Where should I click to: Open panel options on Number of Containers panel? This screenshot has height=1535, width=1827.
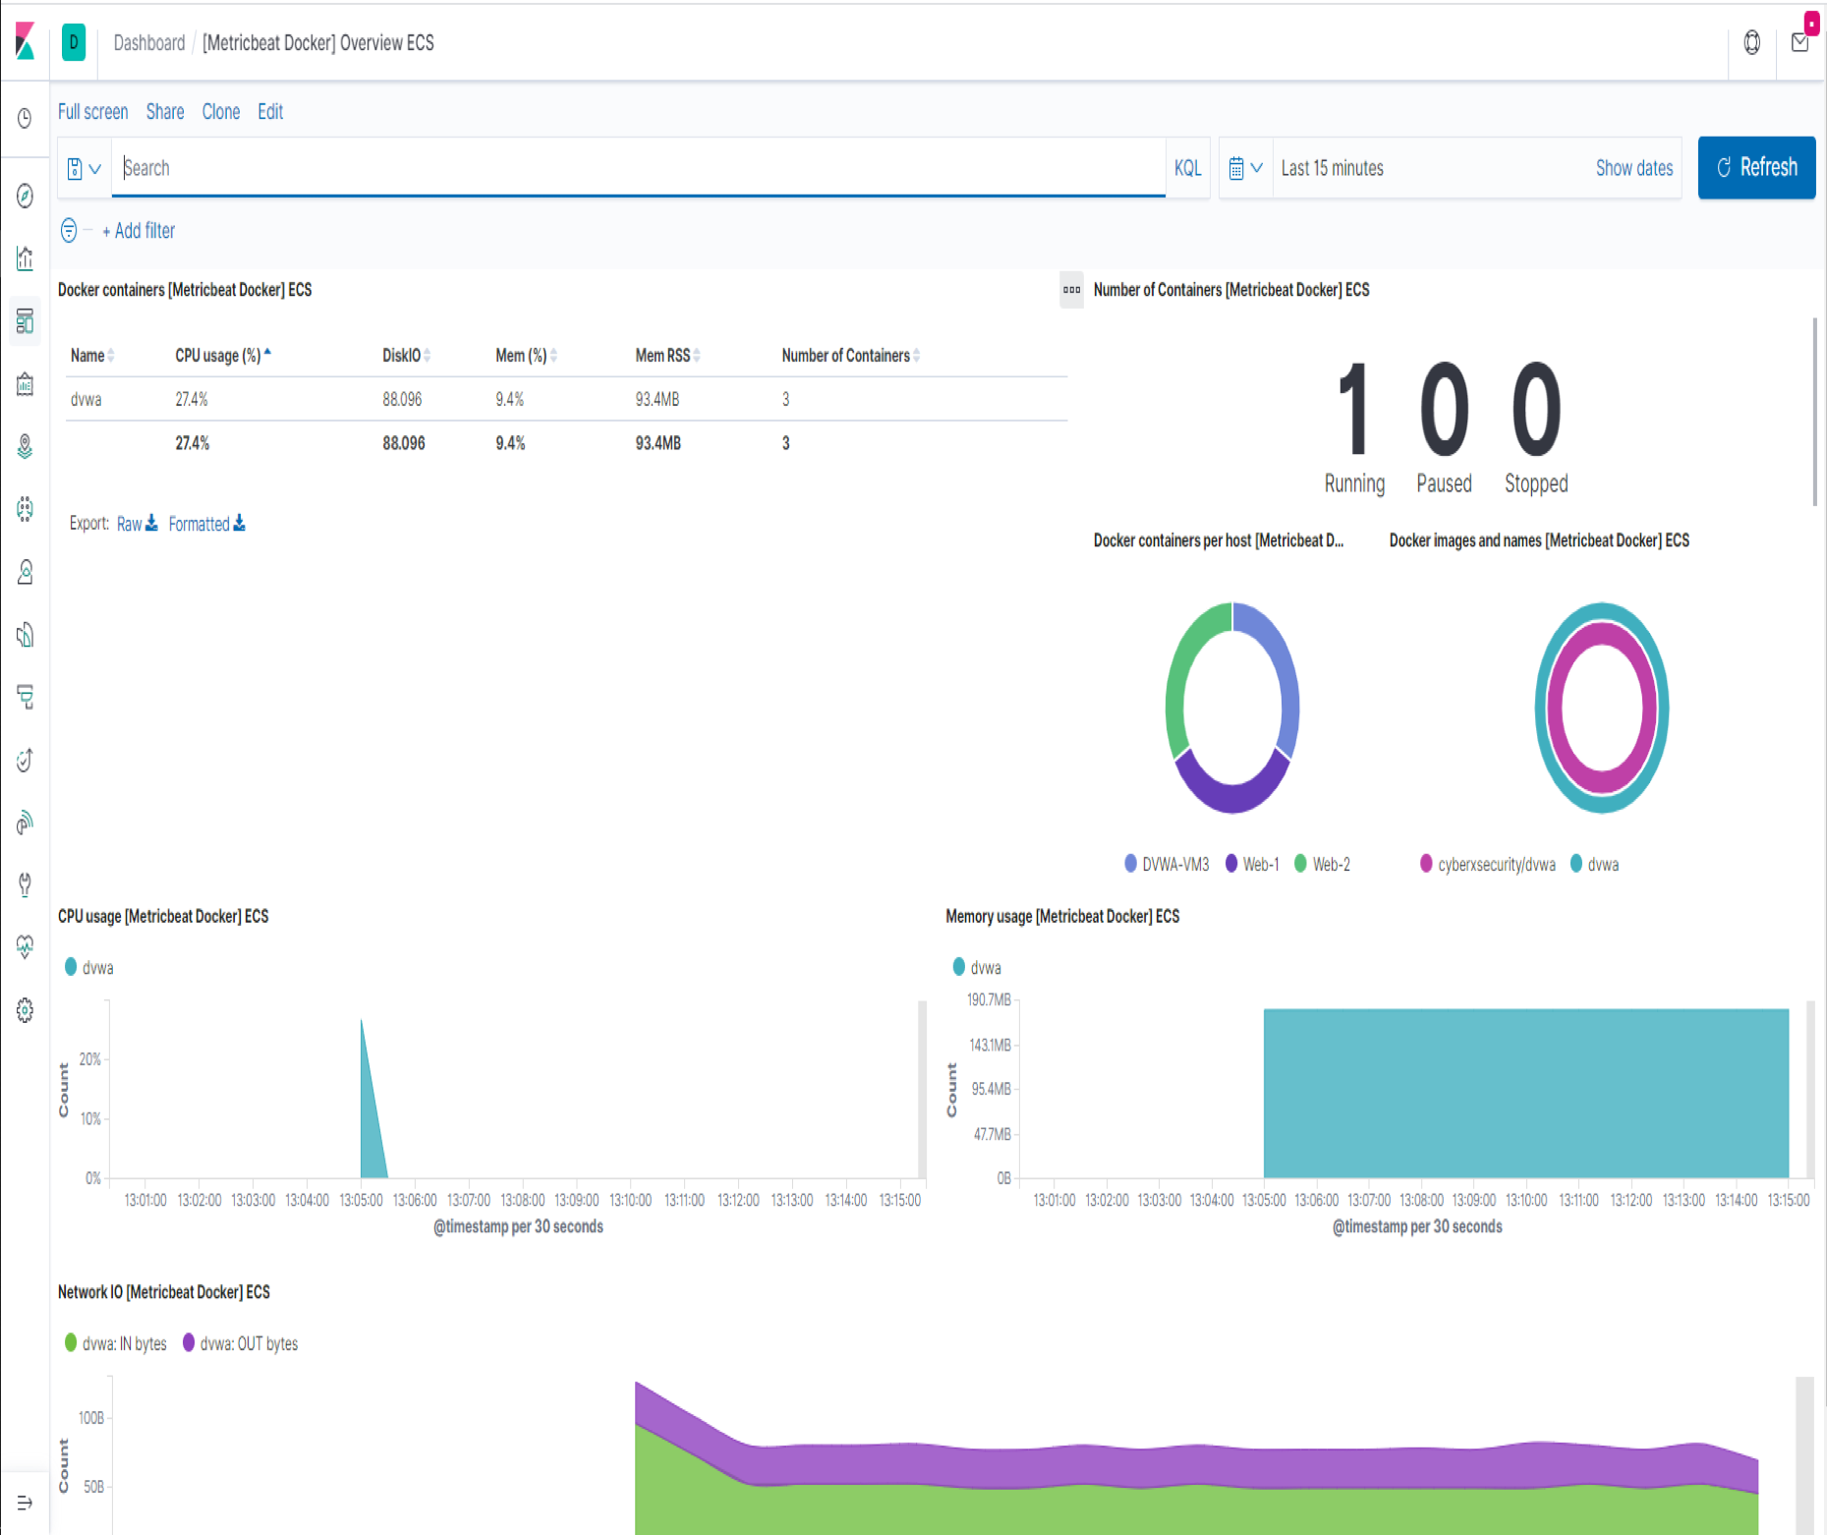point(1071,291)
